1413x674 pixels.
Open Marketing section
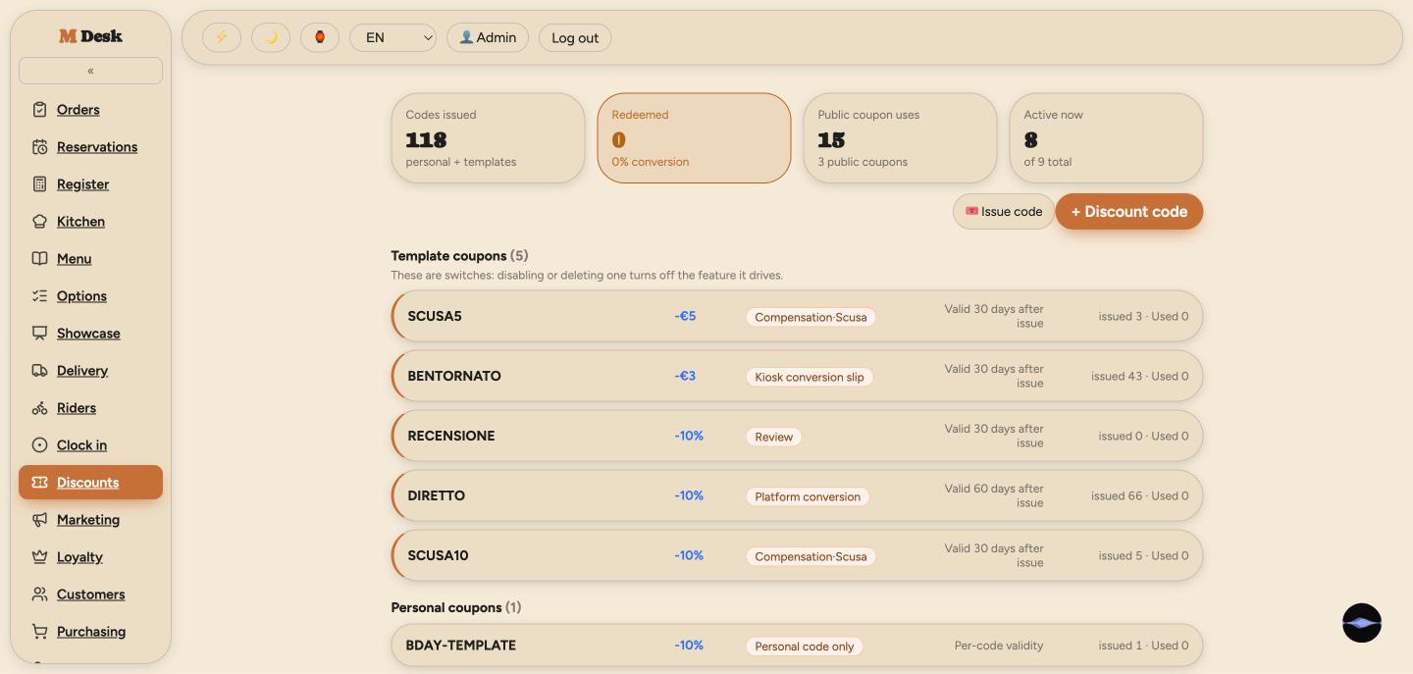pos(88,520)
